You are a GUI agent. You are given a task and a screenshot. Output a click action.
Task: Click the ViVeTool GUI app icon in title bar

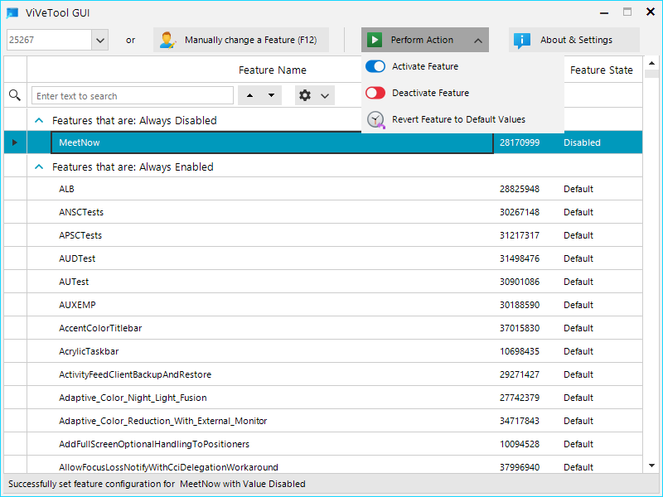12,12
